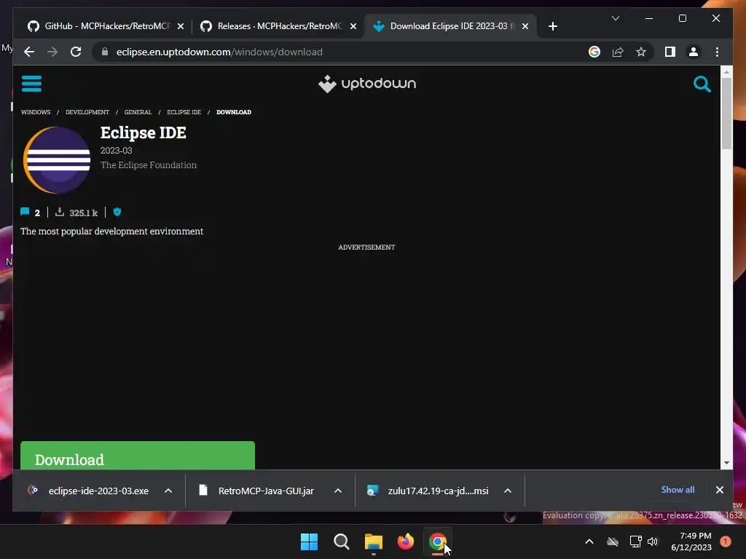Open the zulu17 msi download
The height and width of the screenshot is (559, 746).
click(x=428, y=491)
